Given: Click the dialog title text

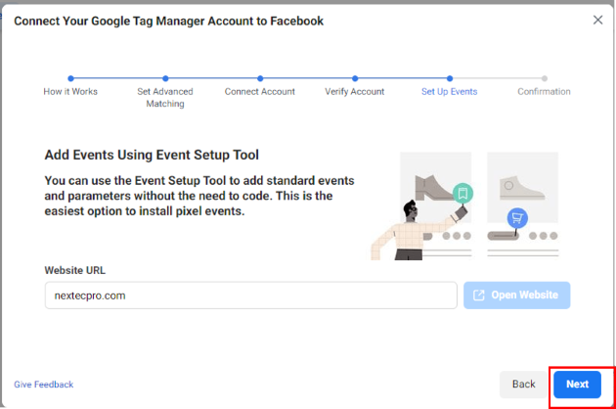Looking at the screenshot, I should pyautogui.click(x=168, y=21).
